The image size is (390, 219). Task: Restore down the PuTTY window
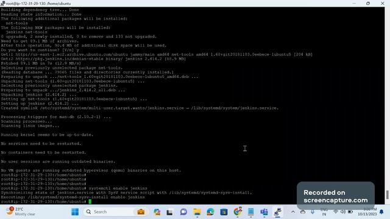tap(368, 3)
